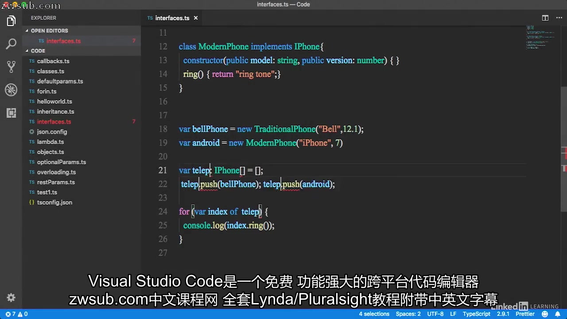Show errors by clicking the error count
The height and width of the screenshot is (319, 567).
coord(12,314)
